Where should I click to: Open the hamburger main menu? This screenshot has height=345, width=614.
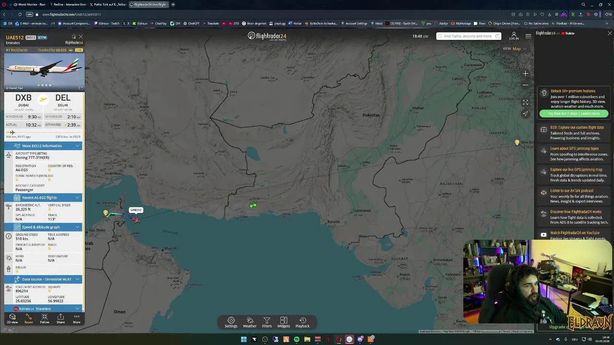coord(528,36)
